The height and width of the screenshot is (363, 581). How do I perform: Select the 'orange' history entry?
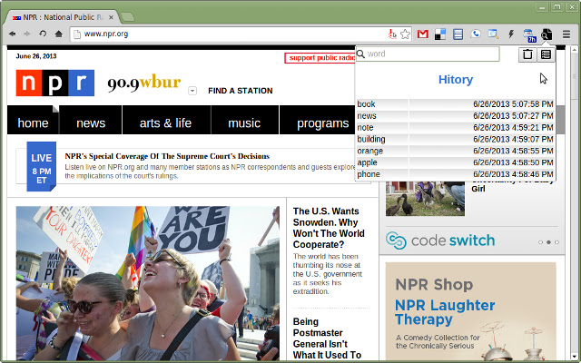pos(456,151)
